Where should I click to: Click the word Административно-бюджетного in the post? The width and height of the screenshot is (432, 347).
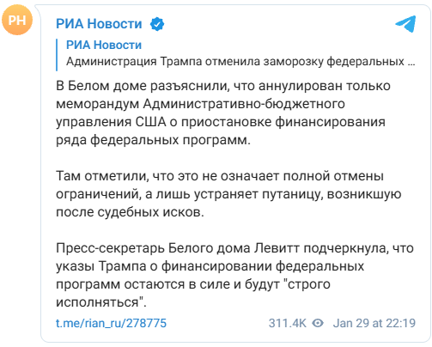pyautogui.click(x=244, y=104)
